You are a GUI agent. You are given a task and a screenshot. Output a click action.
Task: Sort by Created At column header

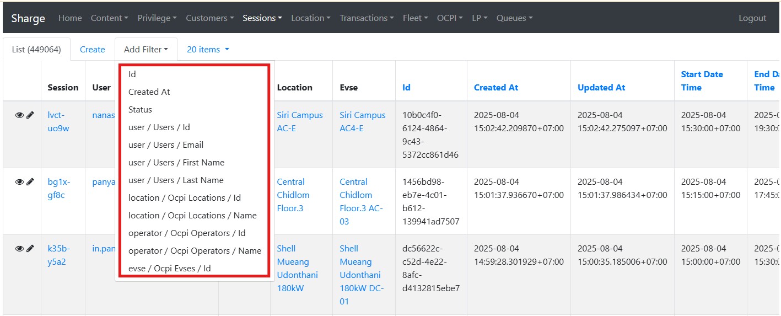(x=496, y=88)
